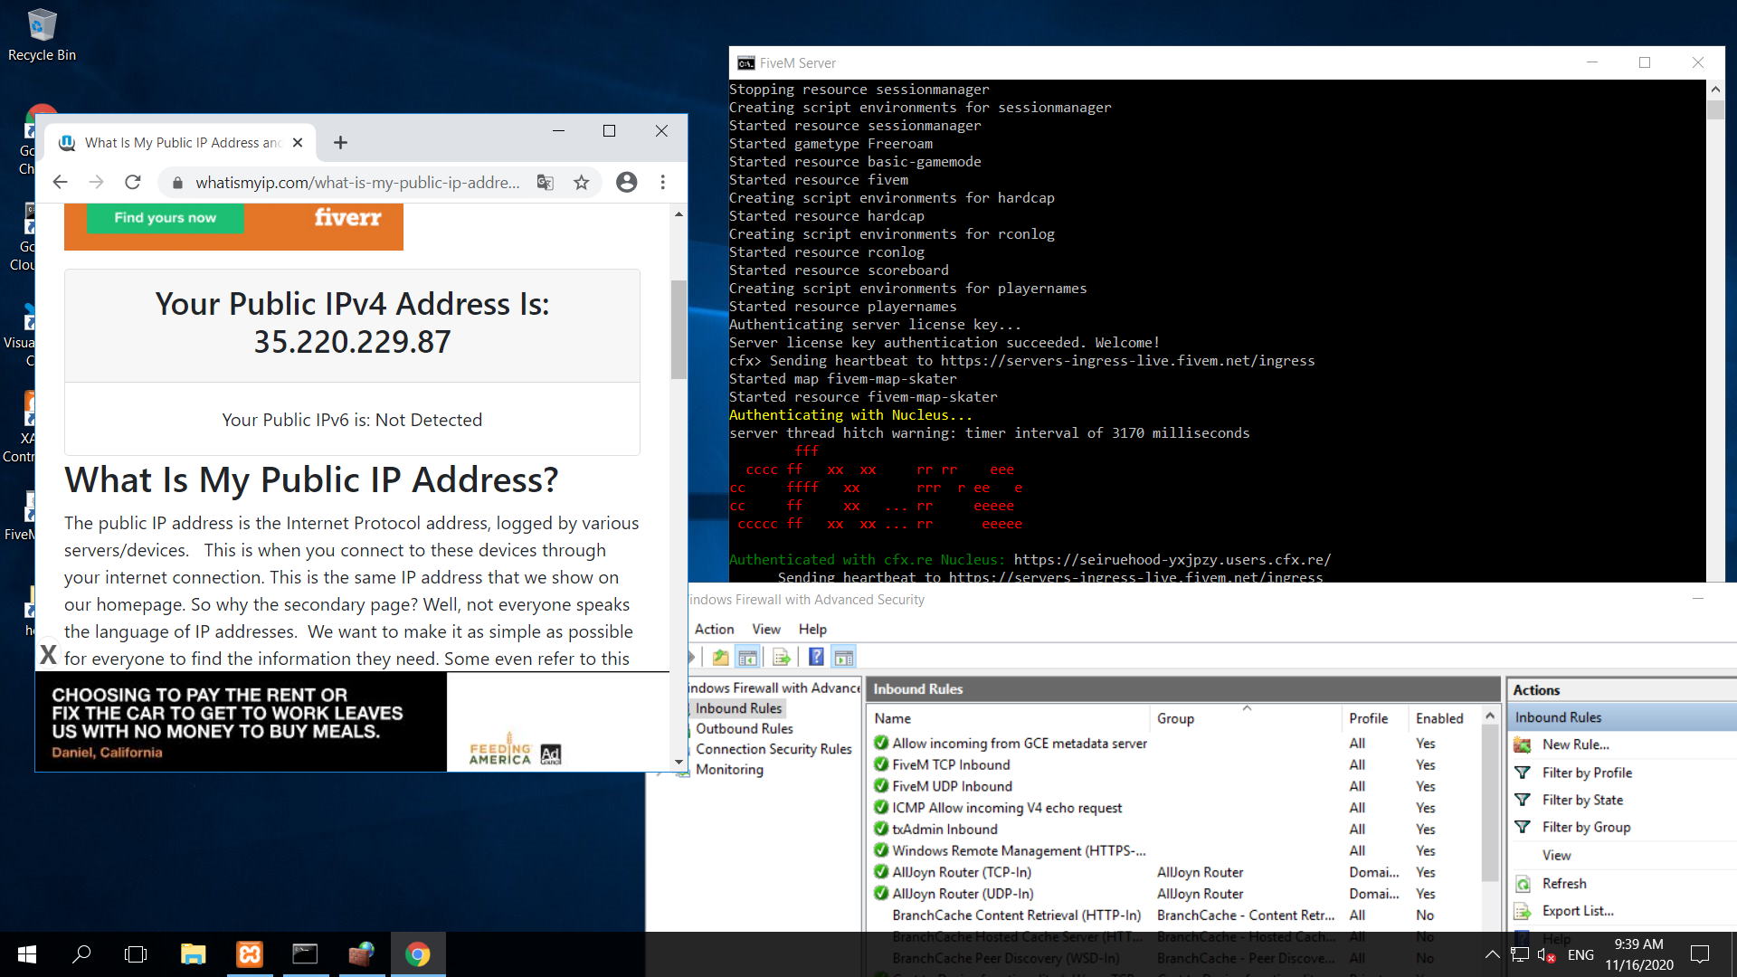
Task: Open the View menu
Action: click(765, 629)
